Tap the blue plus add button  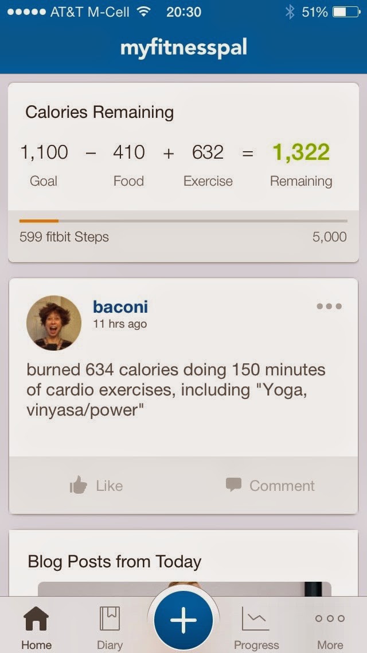(183, 621)
